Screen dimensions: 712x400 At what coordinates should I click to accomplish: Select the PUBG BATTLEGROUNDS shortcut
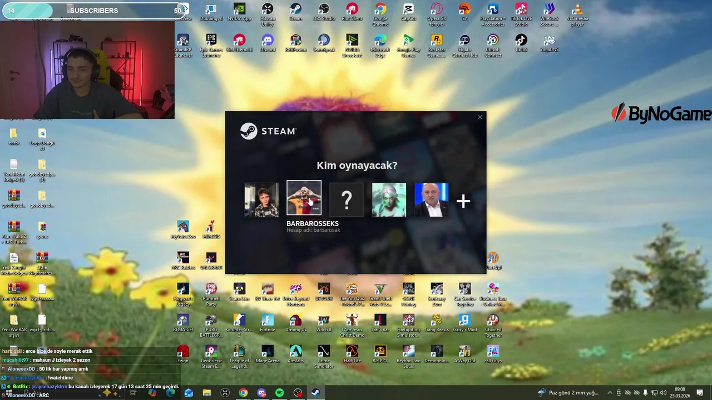click(x=211, y=326)
